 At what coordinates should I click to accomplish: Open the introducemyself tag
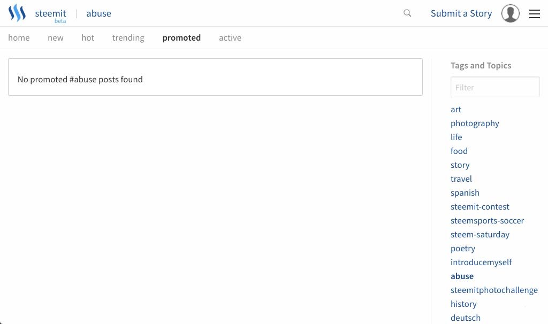coord(481,263)
